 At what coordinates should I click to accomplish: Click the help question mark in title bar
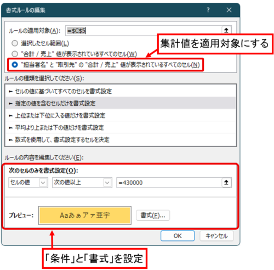tap(208, 10)
